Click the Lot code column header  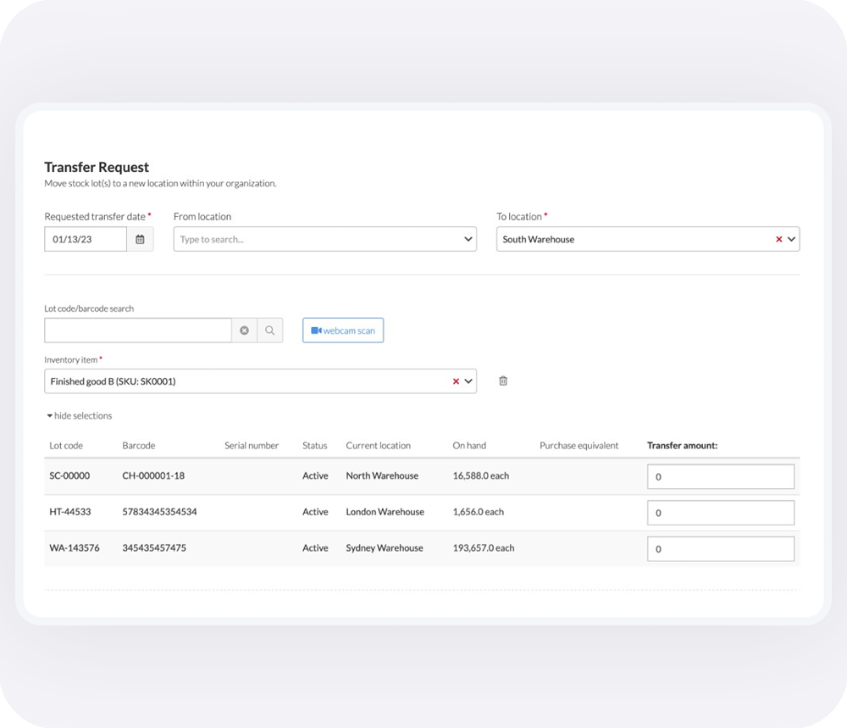pyautogui.click(x=66, y=445)
